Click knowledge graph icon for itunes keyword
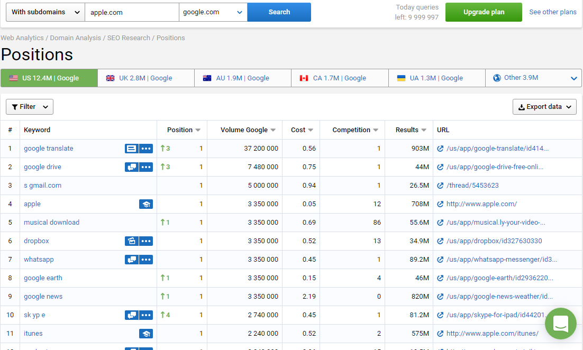 click(x=146, y=334)
